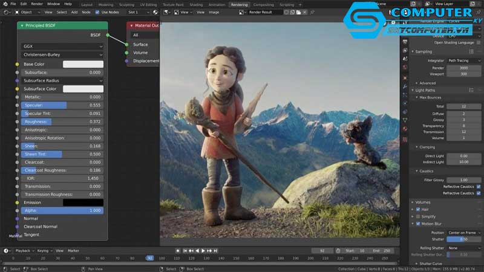This screenshot has width=484, height=272.
Task: Disable the Reflective Caustics checkbox
Action: pos(479,186)
